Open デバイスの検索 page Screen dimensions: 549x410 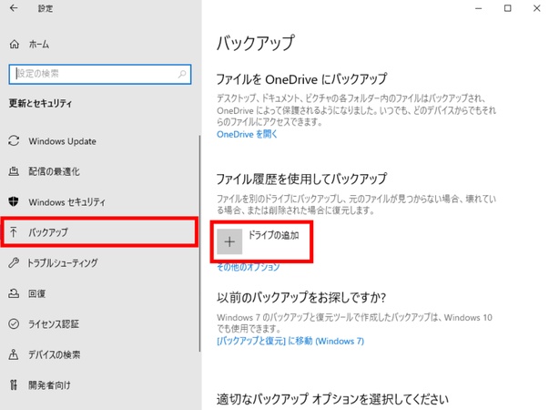tap(55, 354)
